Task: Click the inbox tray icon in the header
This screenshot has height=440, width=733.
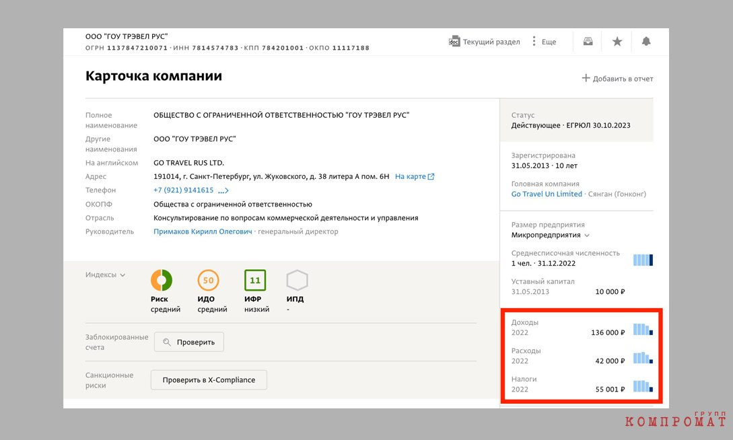Action: [588, 42]
